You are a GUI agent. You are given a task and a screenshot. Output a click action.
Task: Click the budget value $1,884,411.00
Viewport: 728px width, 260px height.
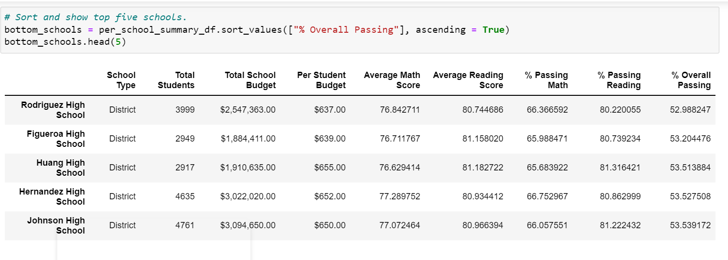click(248, 139)
